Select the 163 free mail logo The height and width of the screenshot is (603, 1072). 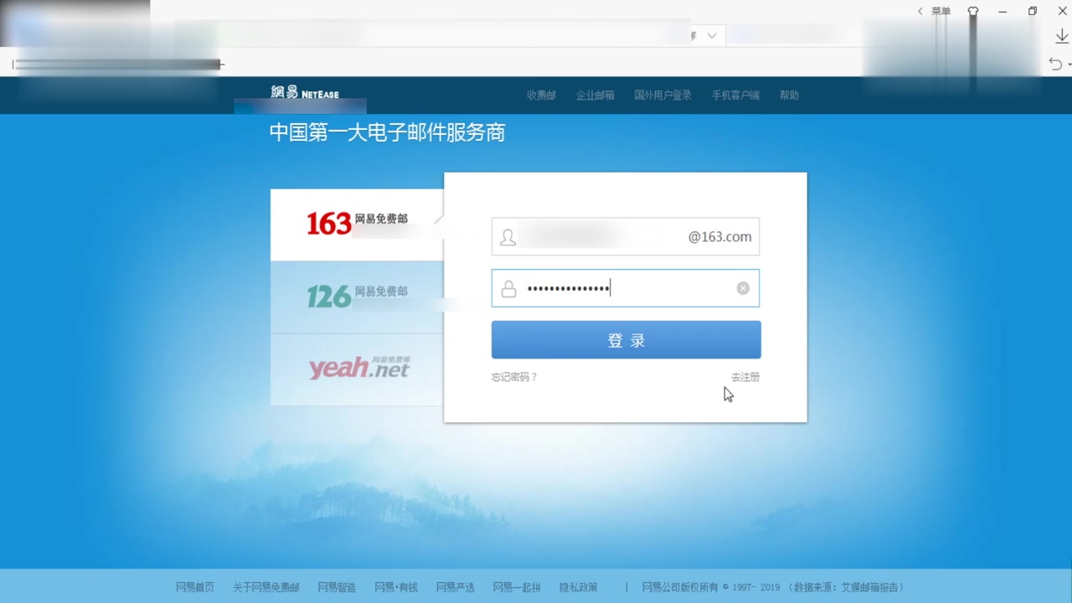pyautogui.click(x=354, y=222)
